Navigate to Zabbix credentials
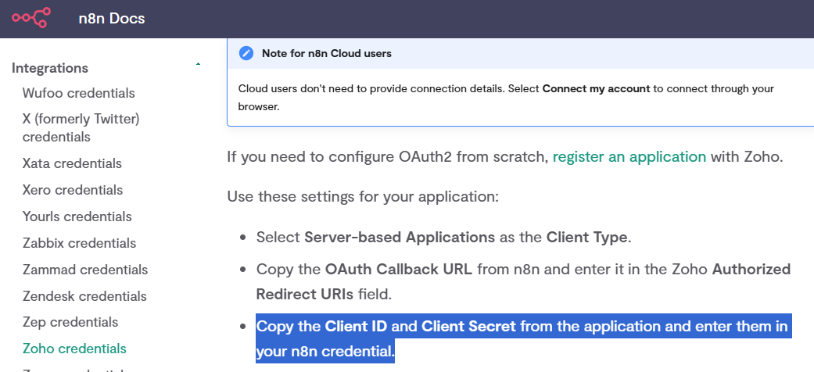Viewport: 814px width, 372px height. click(79, 243)
